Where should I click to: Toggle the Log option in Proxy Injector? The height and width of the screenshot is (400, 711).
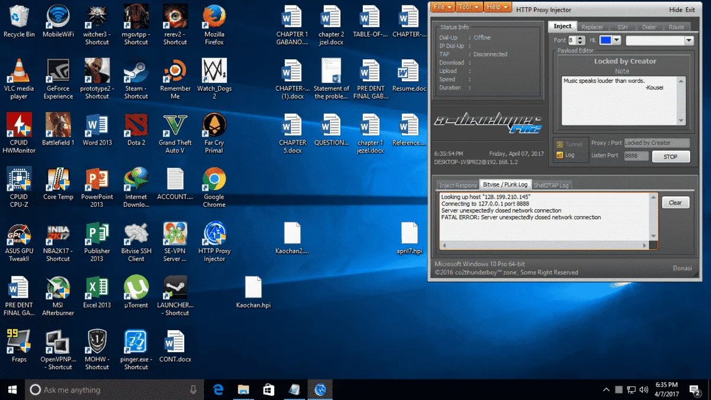click(x=565, y=155)
